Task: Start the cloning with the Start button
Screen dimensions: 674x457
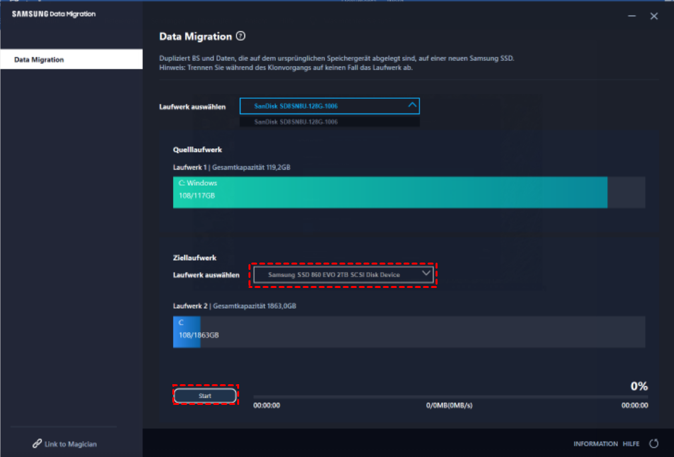Action: (205, 396)
